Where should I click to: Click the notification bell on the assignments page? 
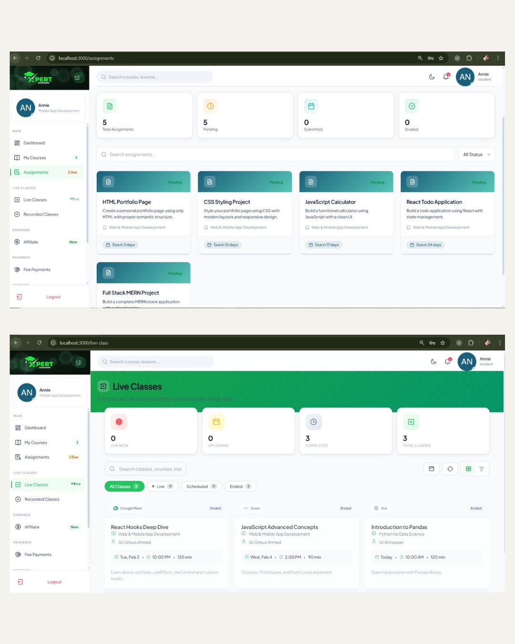coord(446,77)
